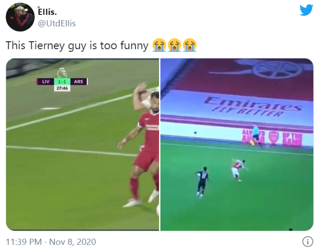Click the Premier League lion logo

62,73
